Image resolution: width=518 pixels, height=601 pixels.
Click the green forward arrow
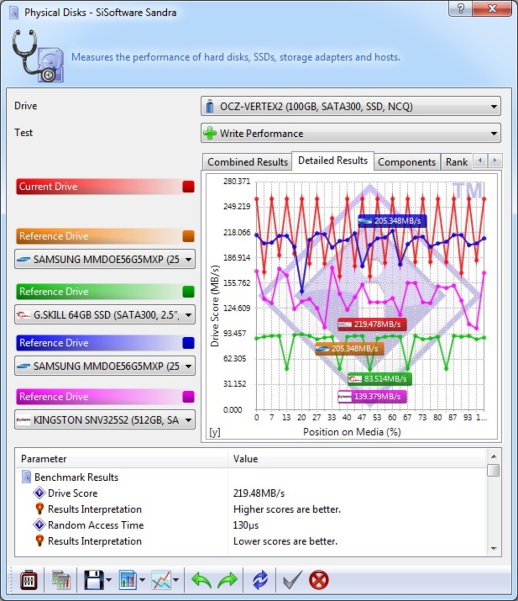coord(227,580)
